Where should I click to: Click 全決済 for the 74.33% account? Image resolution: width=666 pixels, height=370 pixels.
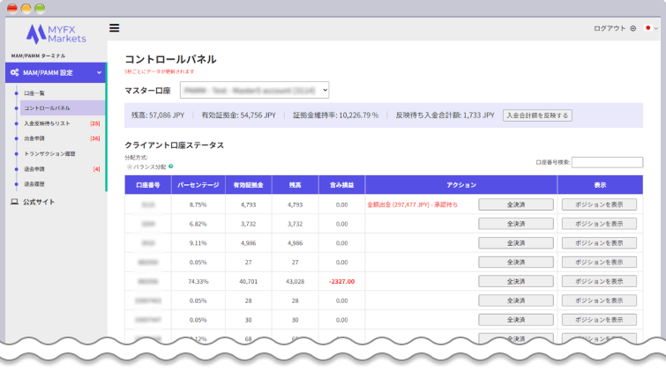(516, 281)
